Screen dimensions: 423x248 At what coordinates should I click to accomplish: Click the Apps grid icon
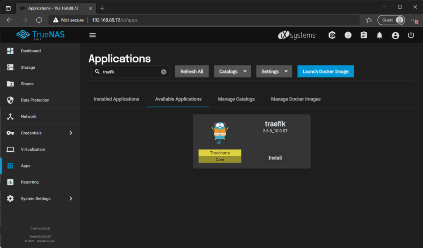10,166
